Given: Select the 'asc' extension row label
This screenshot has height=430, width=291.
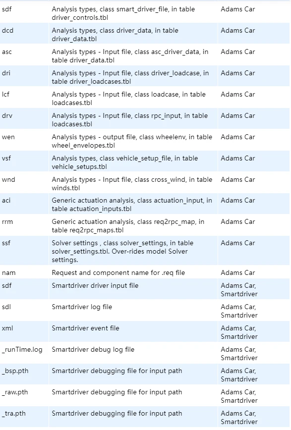Looking at the screenshot, I should coord(6,52).
